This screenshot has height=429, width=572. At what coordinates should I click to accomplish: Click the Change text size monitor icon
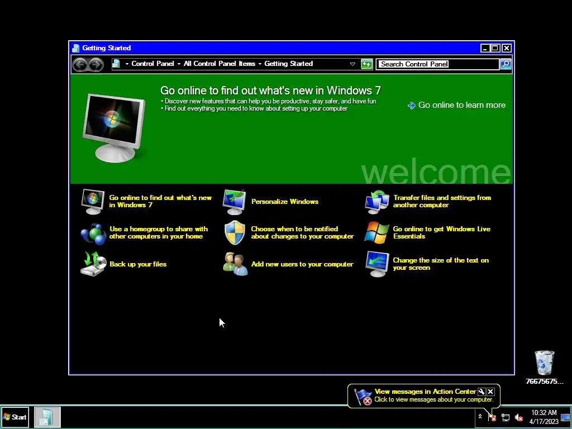coord(377,264)
